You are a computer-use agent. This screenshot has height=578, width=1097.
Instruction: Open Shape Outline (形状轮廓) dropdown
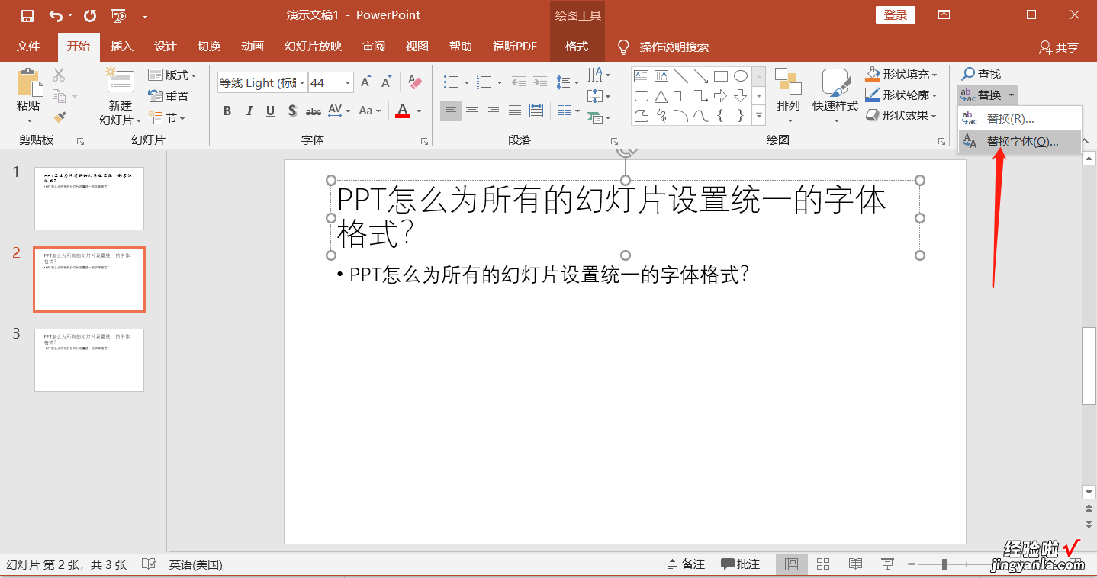[x=902, y=95]
